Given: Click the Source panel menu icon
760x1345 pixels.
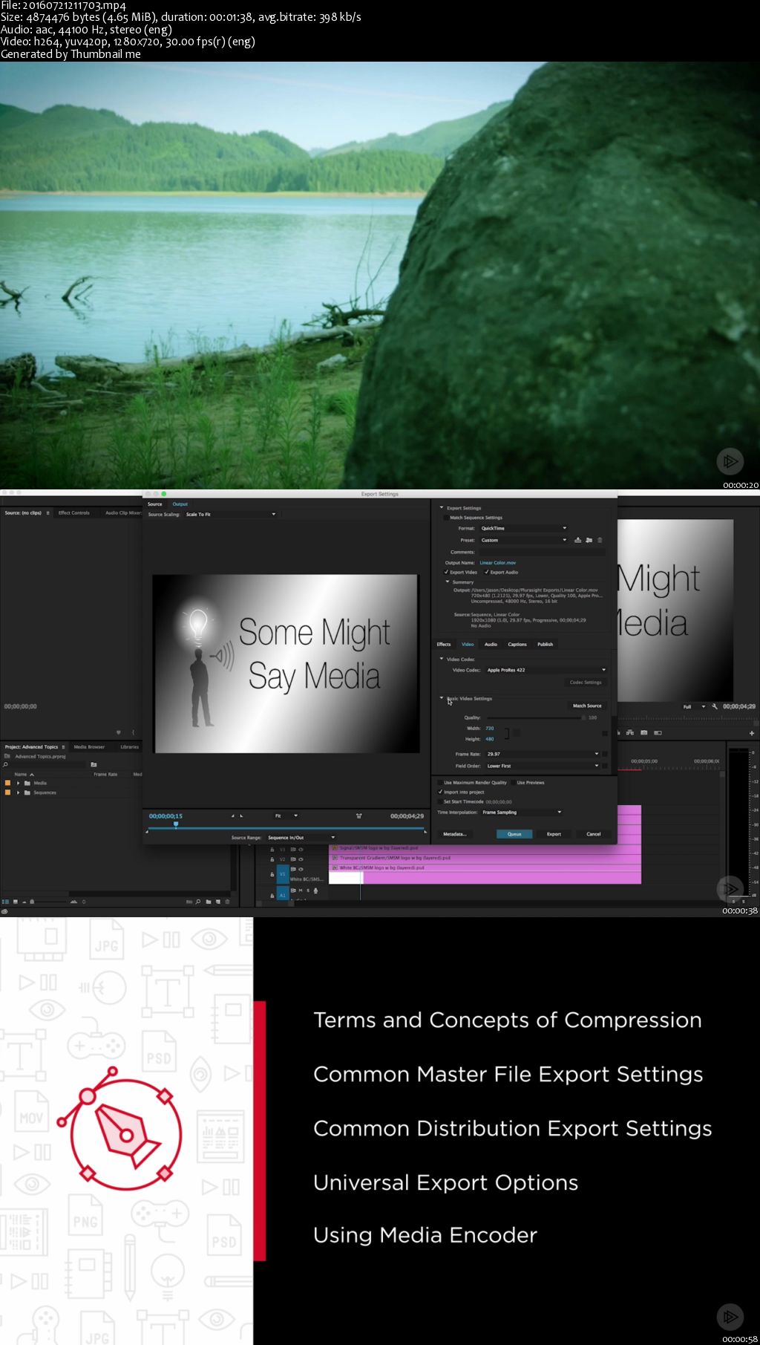Looking at the screenshot, I should tap(48, 513).
